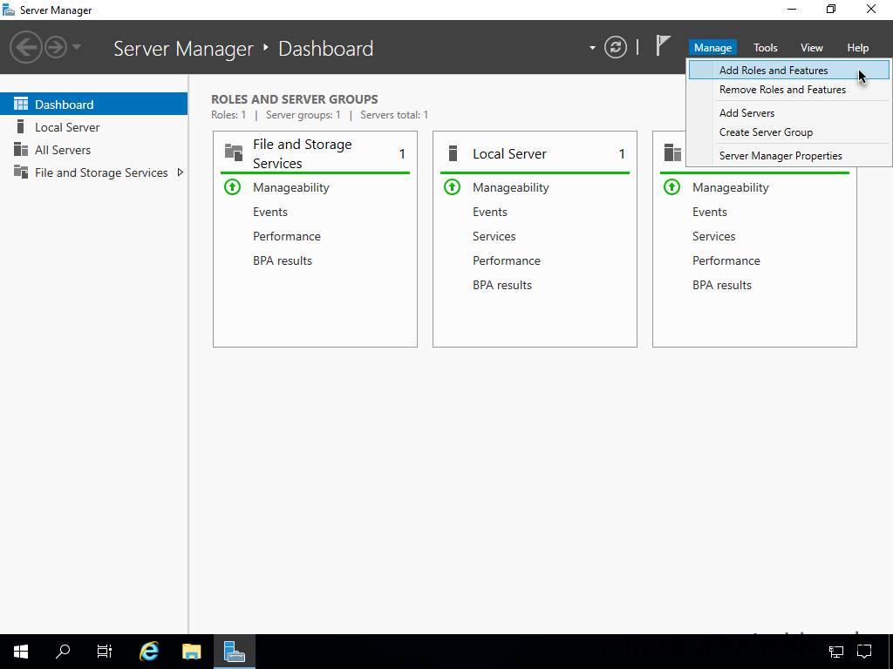Screen dimensions: 893x669
Task: Select Add Servers menu entry
Action: point(788,112)
